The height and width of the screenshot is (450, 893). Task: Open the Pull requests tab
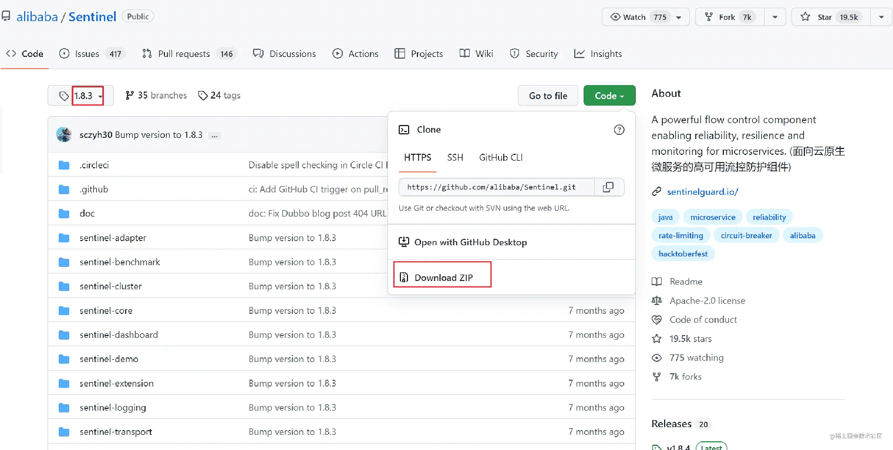[x=183, y=54]
